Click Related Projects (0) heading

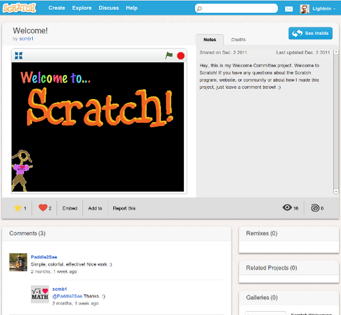click(271, 268)
